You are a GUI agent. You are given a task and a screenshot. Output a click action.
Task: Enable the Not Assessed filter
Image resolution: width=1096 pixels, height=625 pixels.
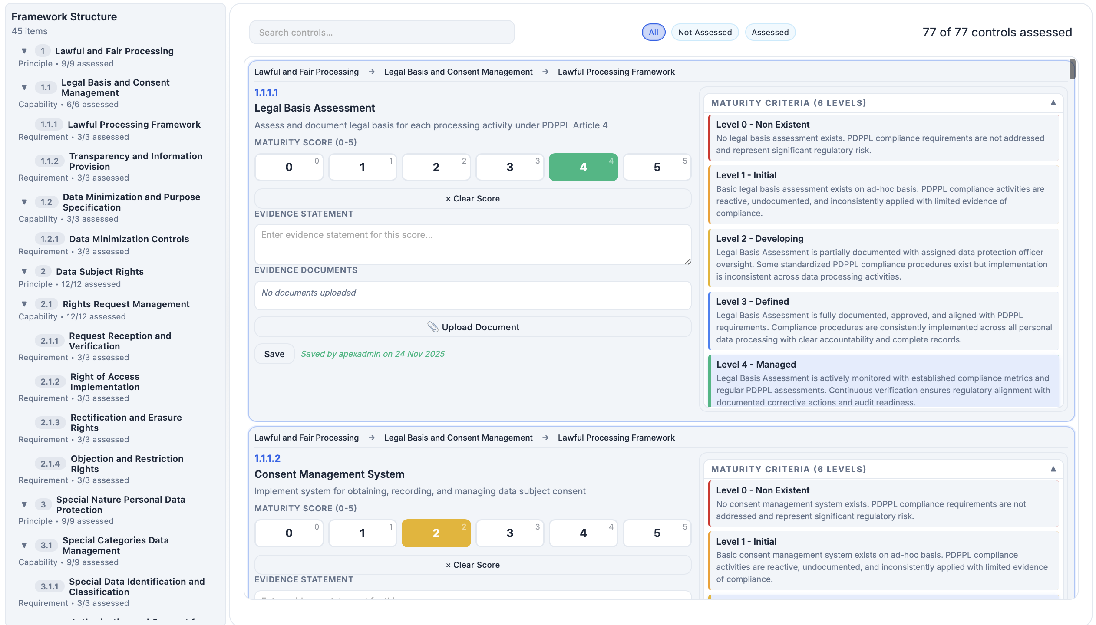tap(705, 32)
